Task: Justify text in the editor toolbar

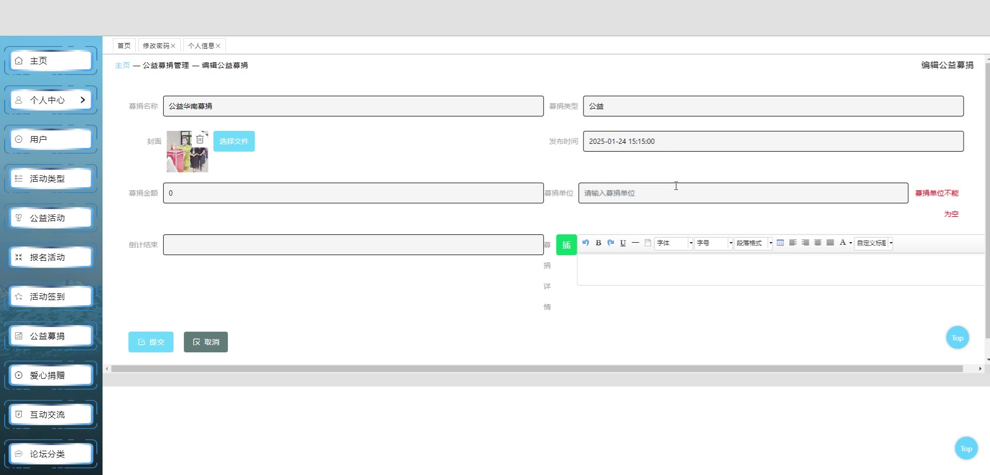Action: click(x=830, y=243)
